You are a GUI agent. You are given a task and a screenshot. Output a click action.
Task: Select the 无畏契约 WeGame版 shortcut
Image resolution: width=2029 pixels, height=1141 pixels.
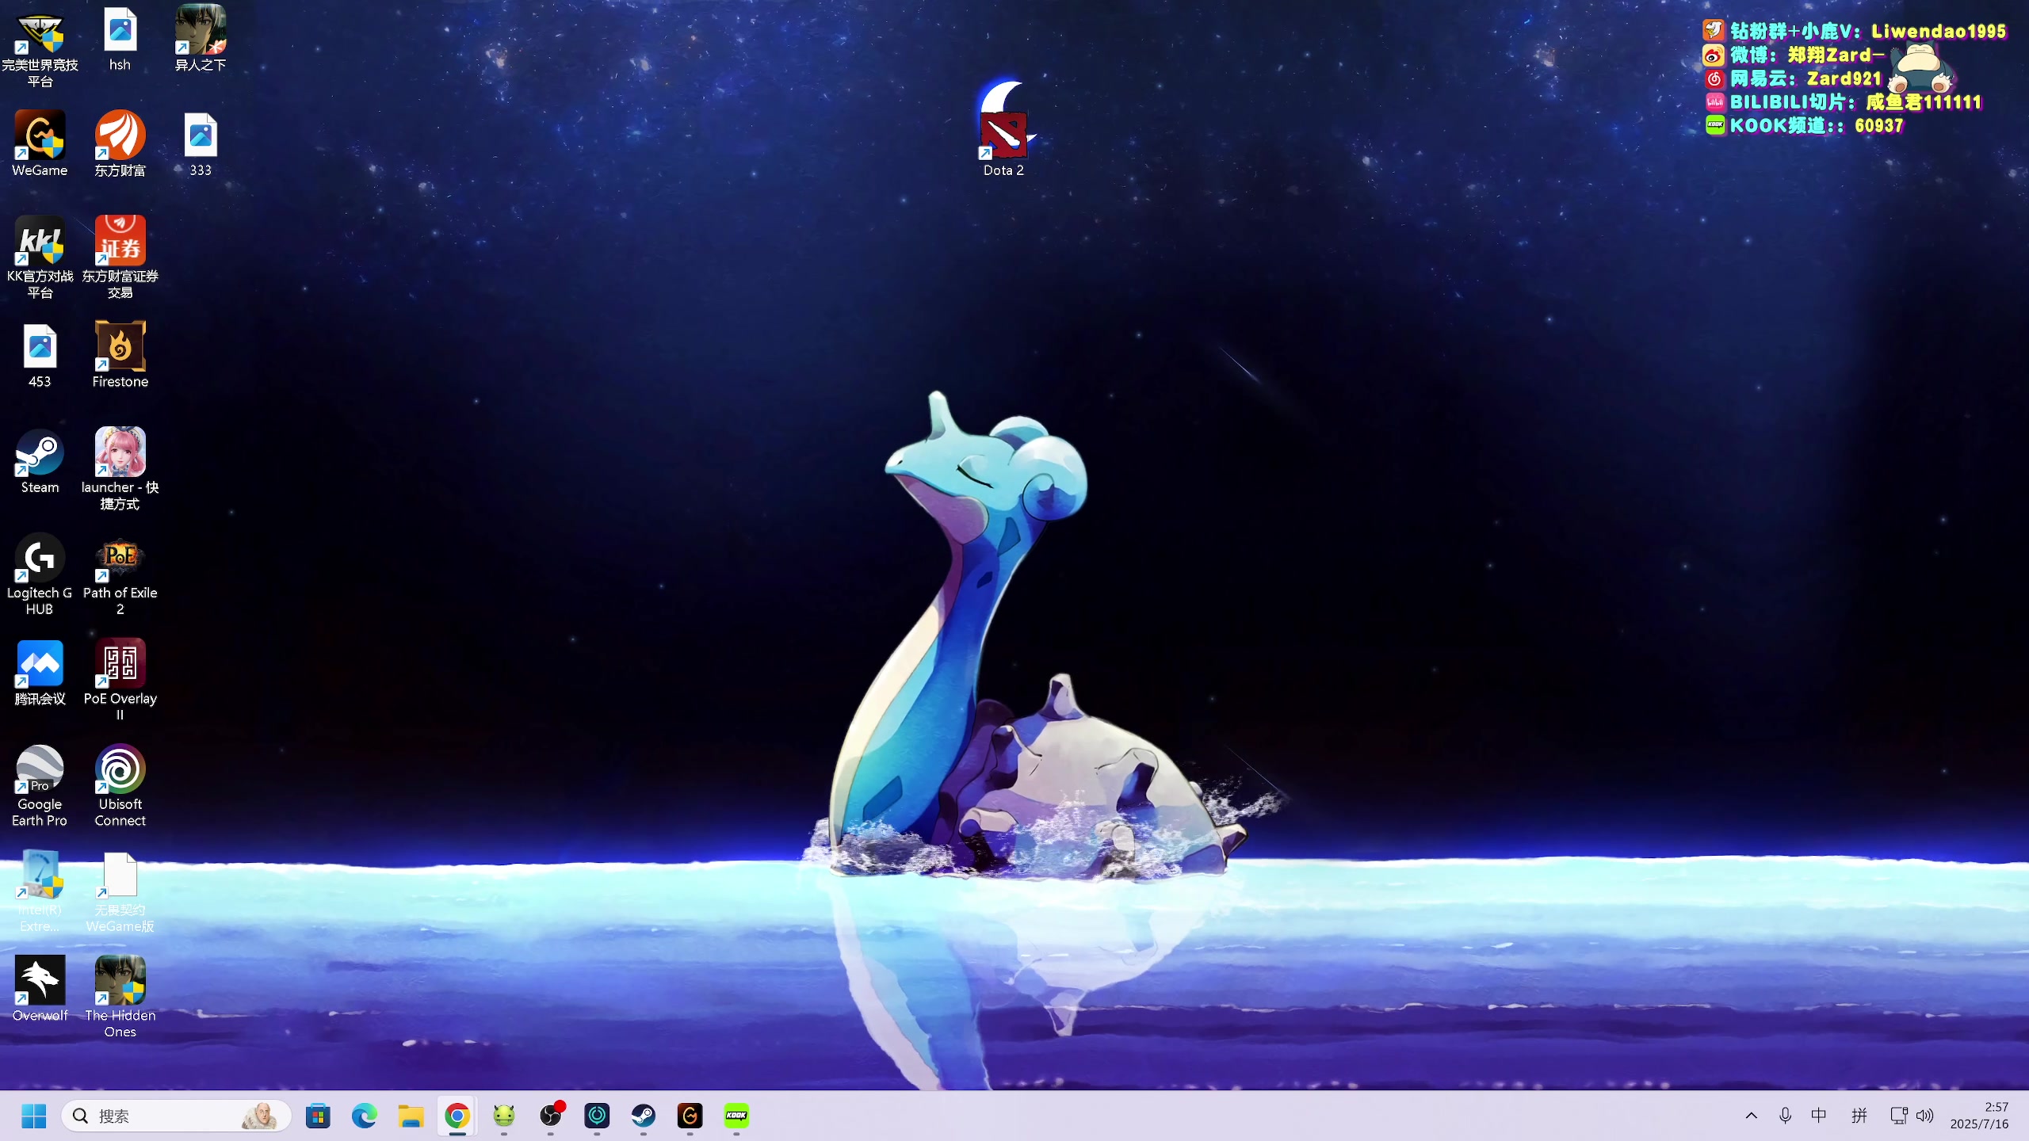point(120,891)
